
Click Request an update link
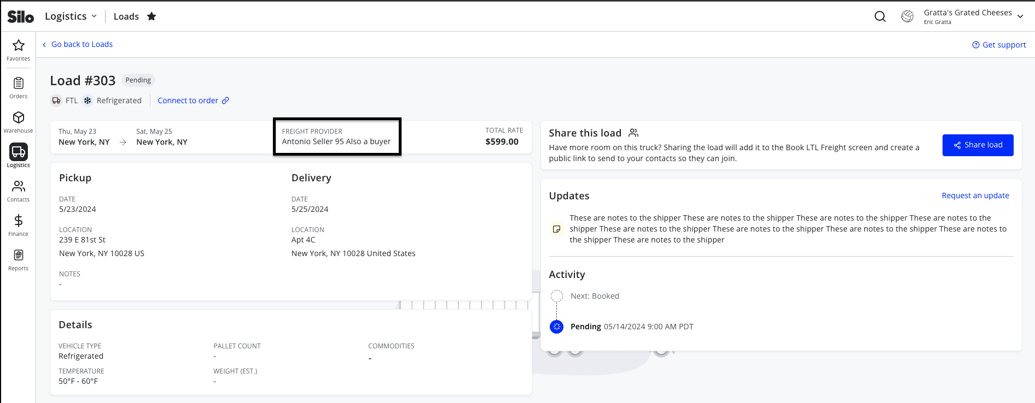975,195
